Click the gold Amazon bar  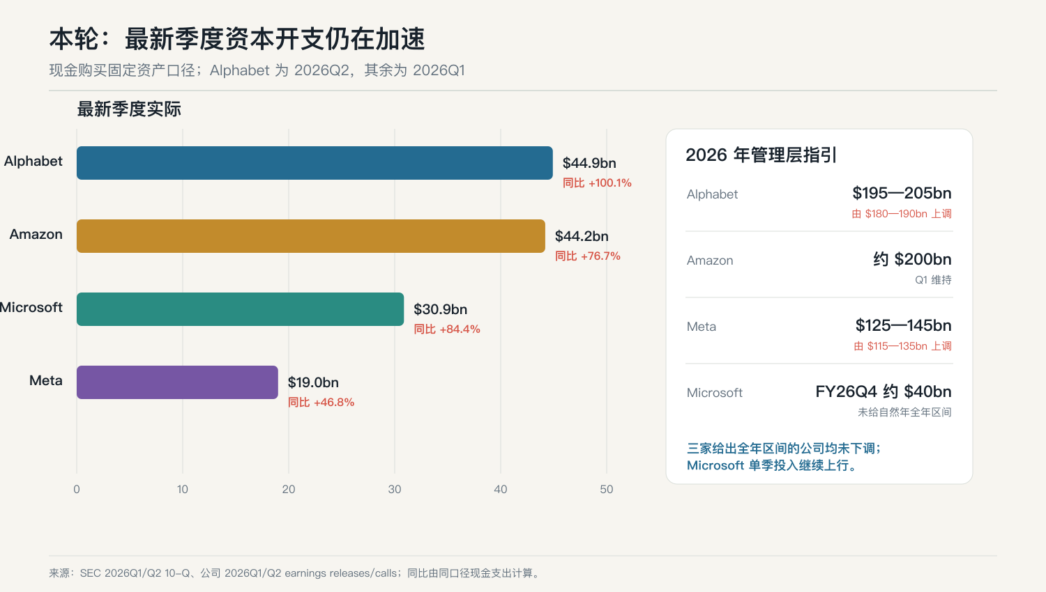311,236
